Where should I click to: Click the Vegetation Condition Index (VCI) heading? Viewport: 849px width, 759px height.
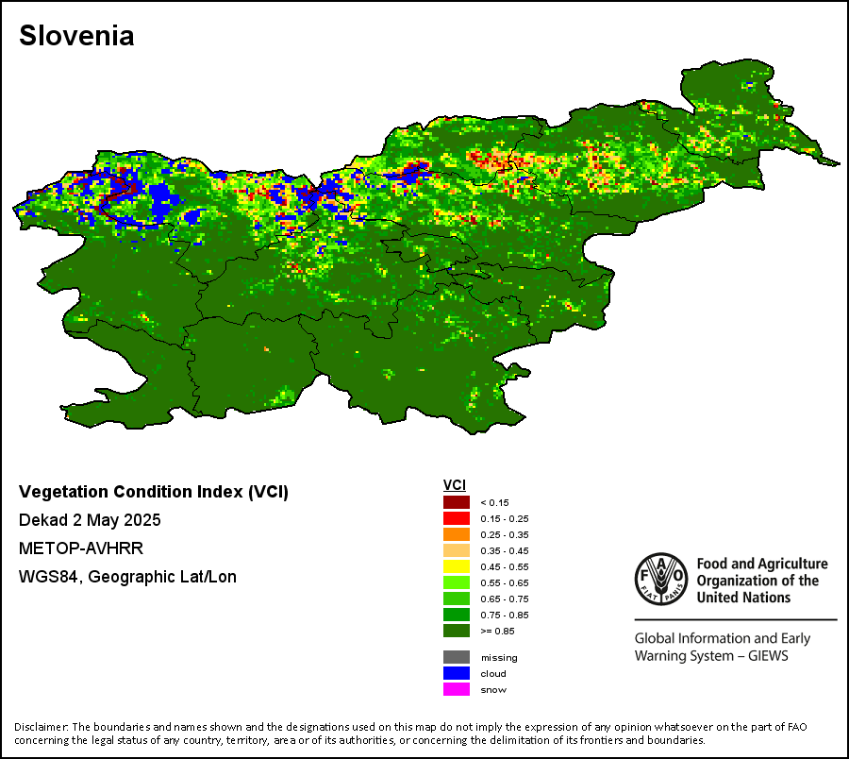pyautogui.click(x=154, y=492)
